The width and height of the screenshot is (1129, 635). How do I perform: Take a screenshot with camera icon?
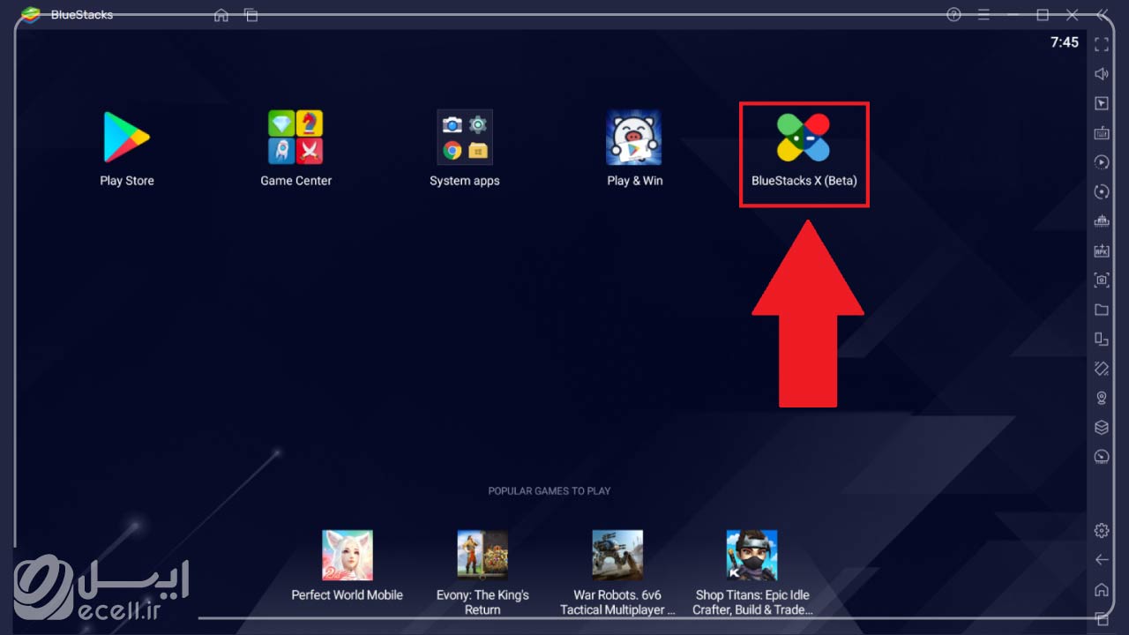click(1102, 280)
